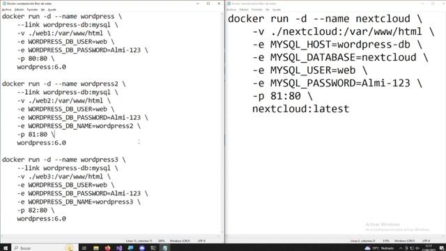Click the 'nextcloud:latest' line

click(x=300, y=109)
